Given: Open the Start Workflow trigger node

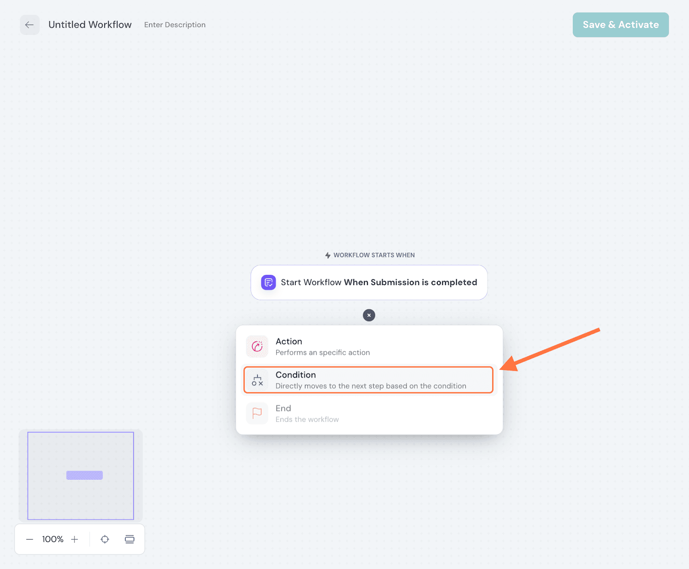Looking at the screenshot, I should (x=369, y=283).
